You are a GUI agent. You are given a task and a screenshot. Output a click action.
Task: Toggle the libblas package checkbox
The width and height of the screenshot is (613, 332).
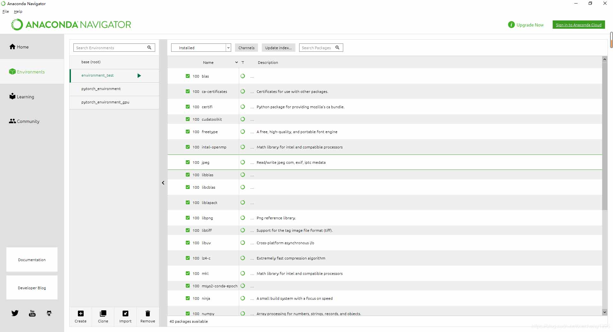pyautogui.click(x=188, y=175)
